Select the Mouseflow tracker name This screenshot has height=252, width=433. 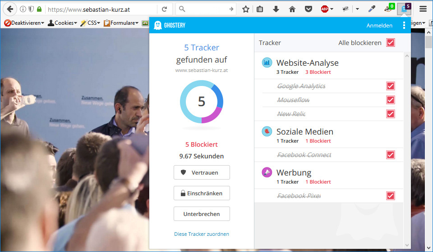(x=293, y=100)
